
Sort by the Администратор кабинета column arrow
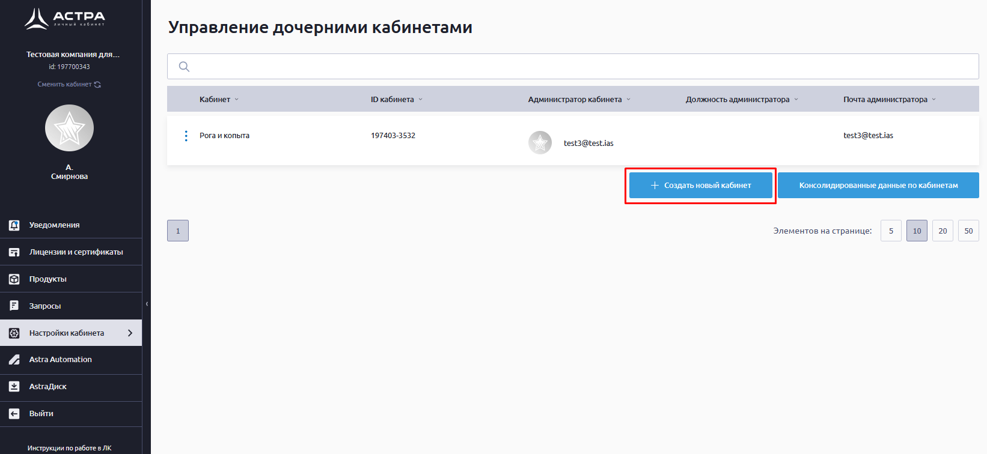pyautogui.click(x=628, y=100)
